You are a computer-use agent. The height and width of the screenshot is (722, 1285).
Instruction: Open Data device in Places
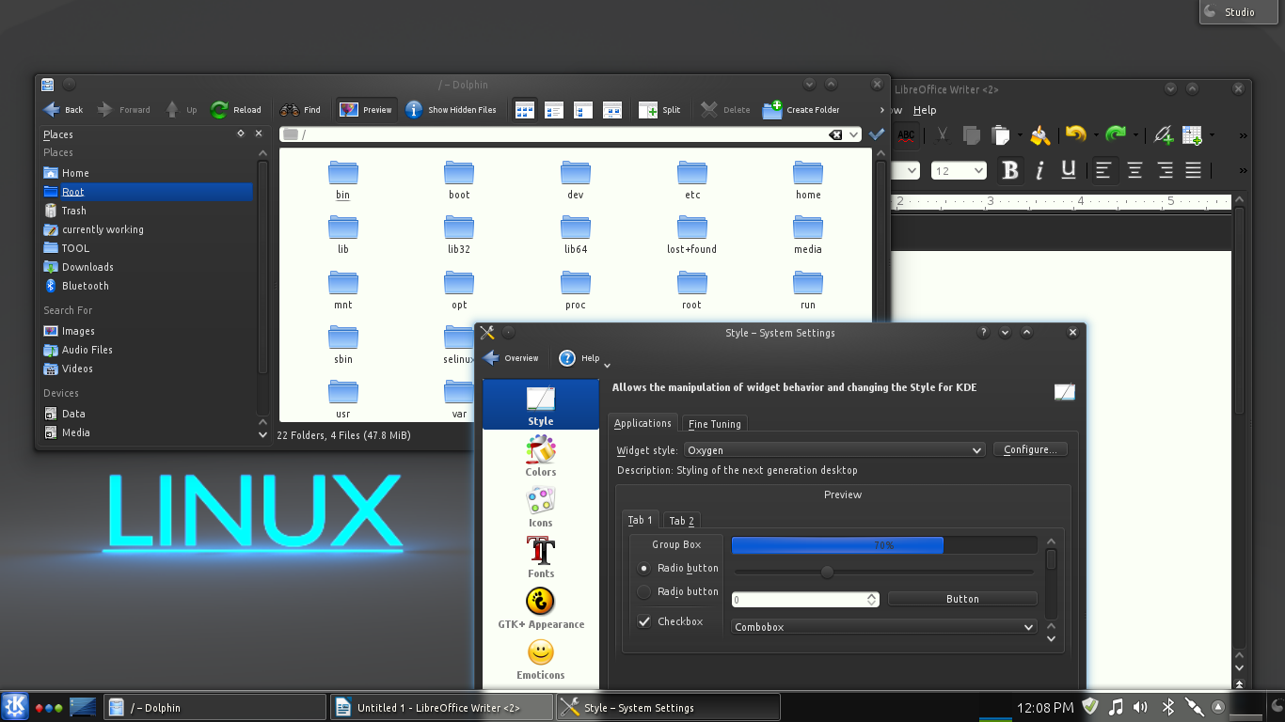(x=148, y=414)
